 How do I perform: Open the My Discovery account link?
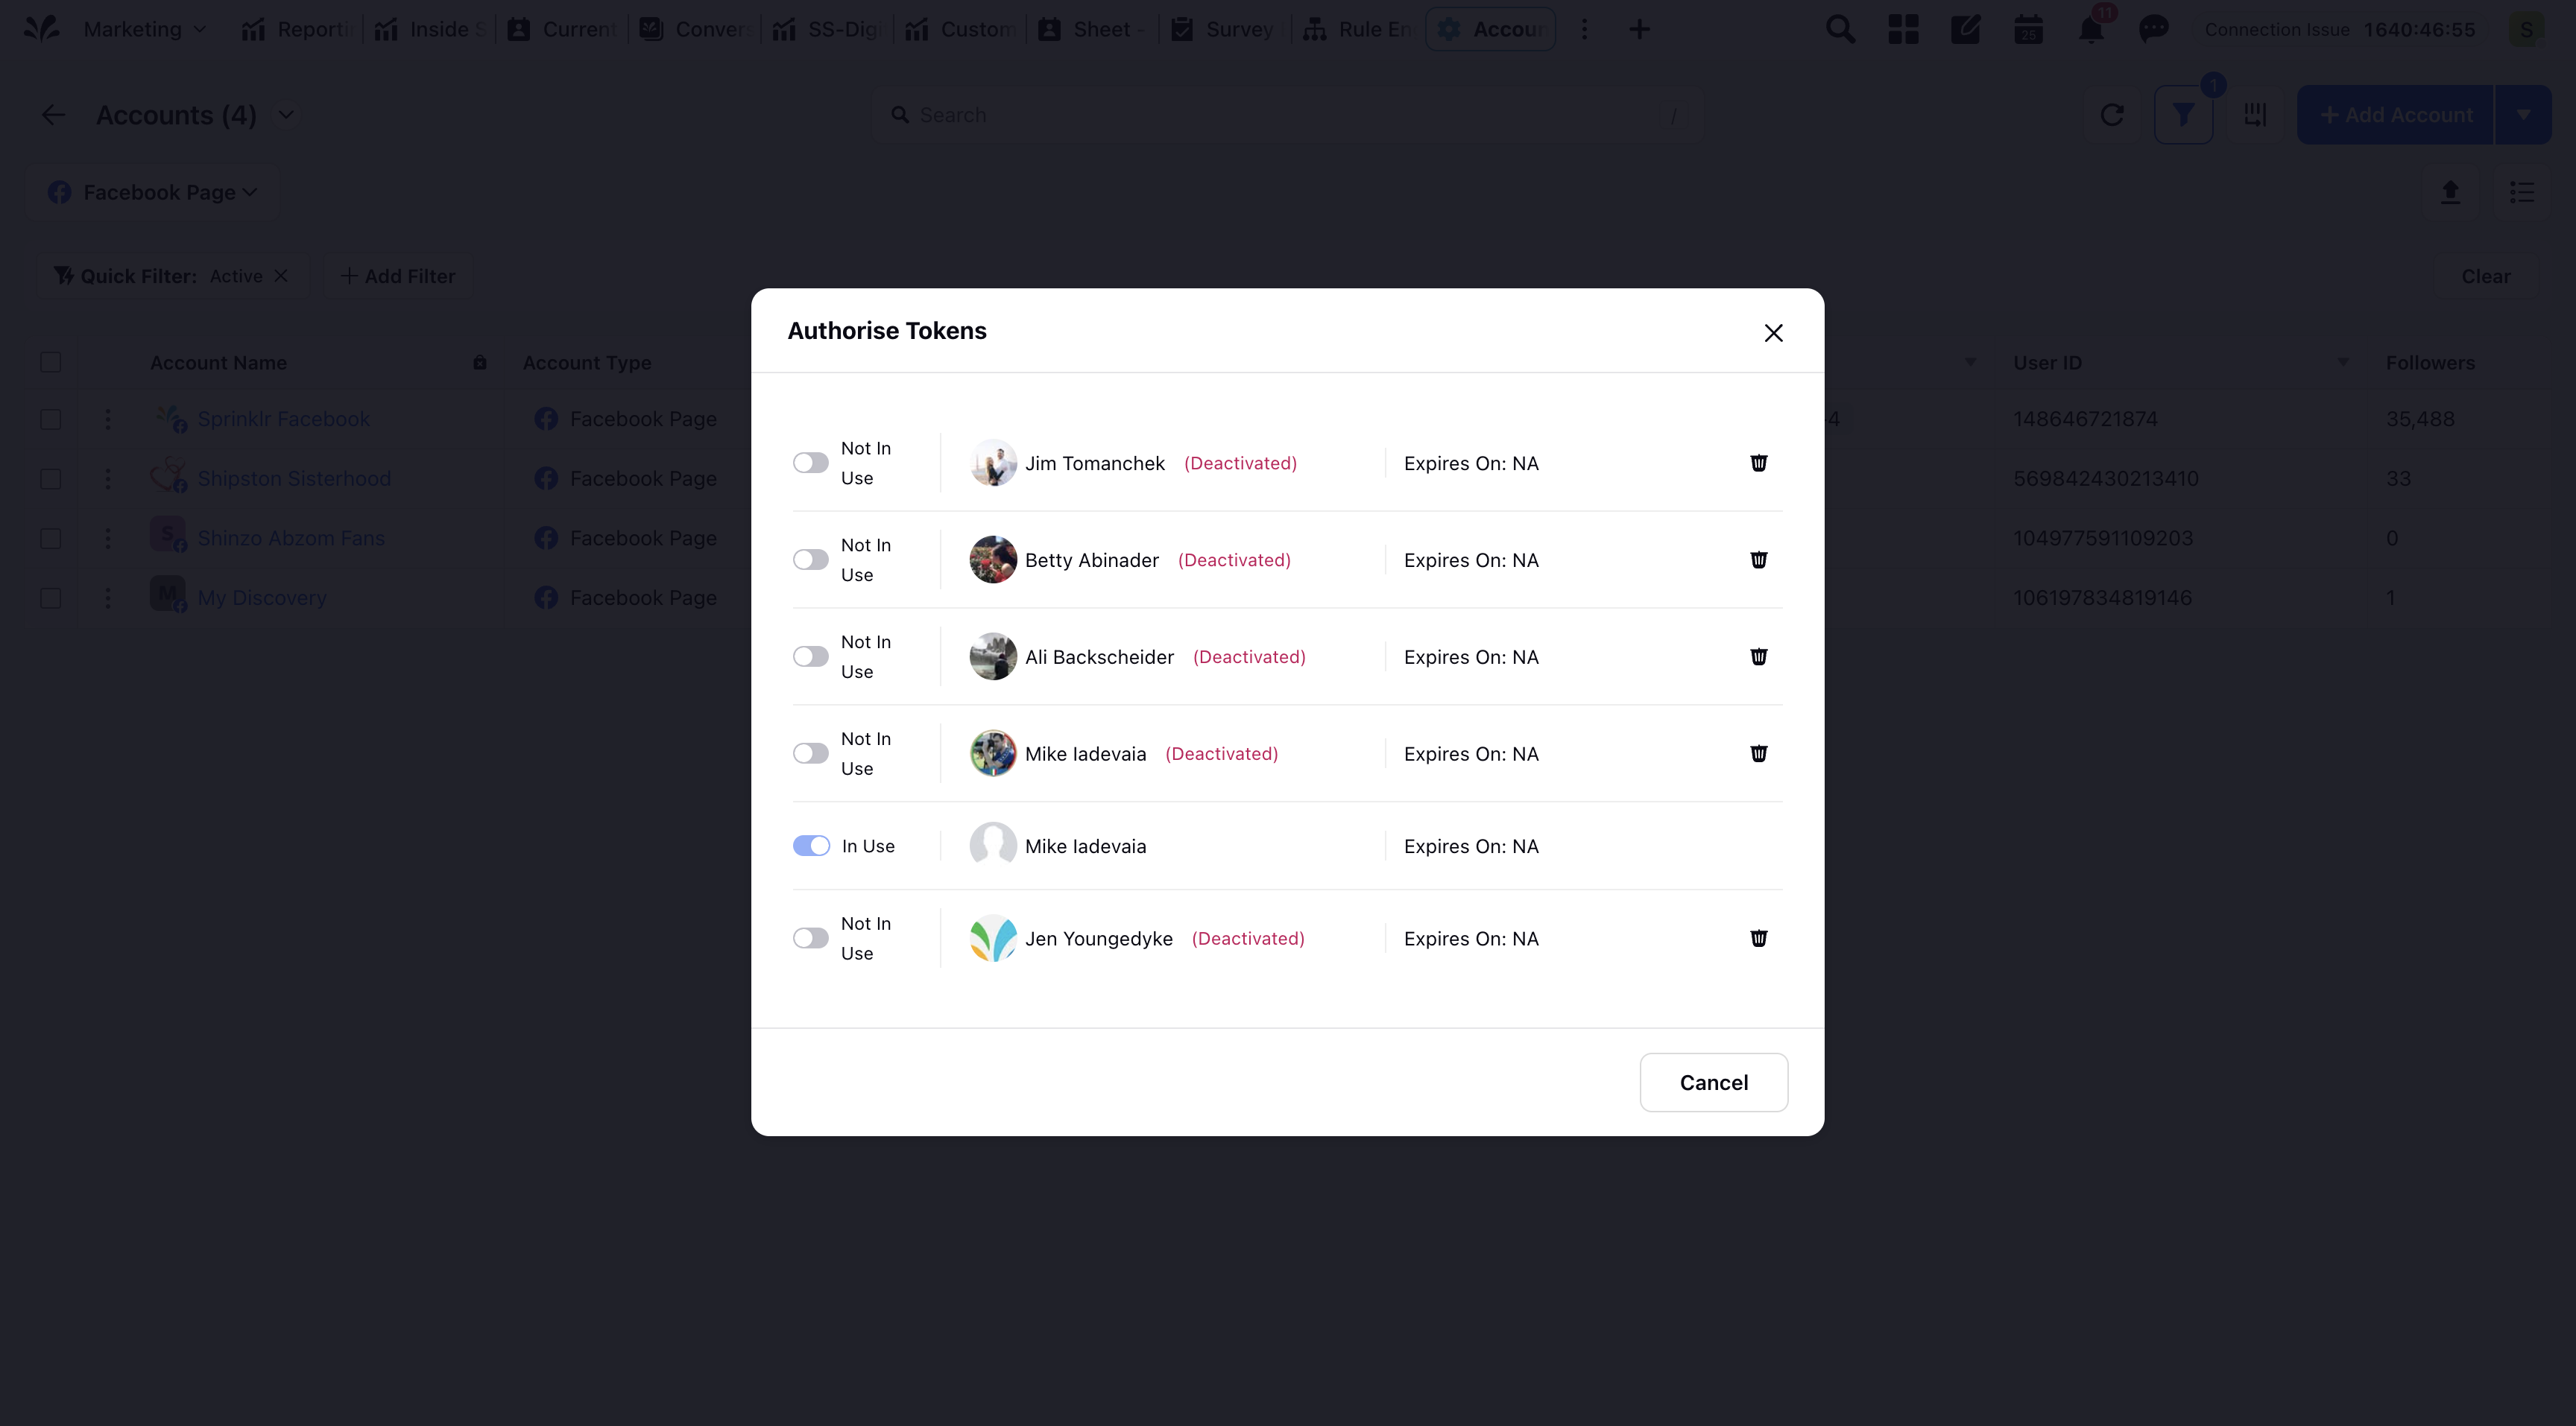(x=262, y=598)
